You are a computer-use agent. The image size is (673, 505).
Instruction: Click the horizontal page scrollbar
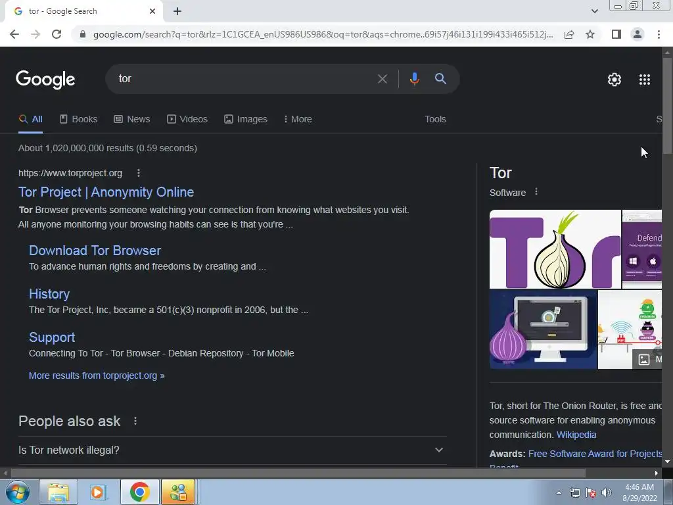click(298, 473)
